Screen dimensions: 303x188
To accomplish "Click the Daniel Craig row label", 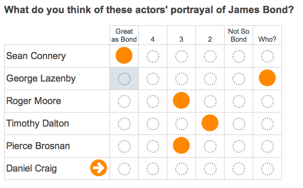I will pyautogui.click(x=31, y=168).
